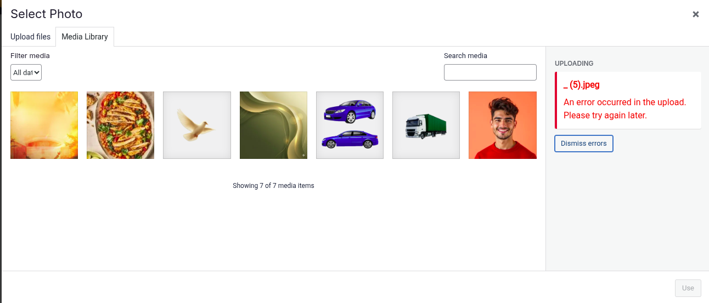Pick the white dove image

196,125
